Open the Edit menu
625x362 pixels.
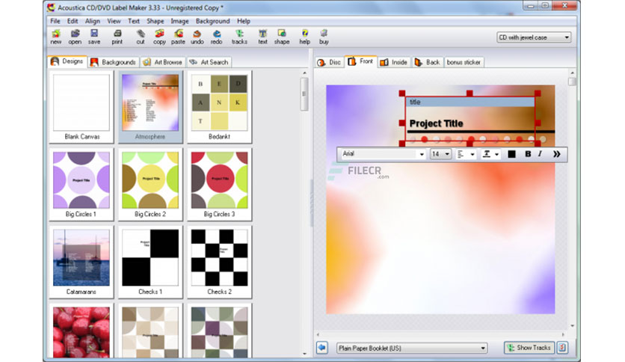[73, 21]
